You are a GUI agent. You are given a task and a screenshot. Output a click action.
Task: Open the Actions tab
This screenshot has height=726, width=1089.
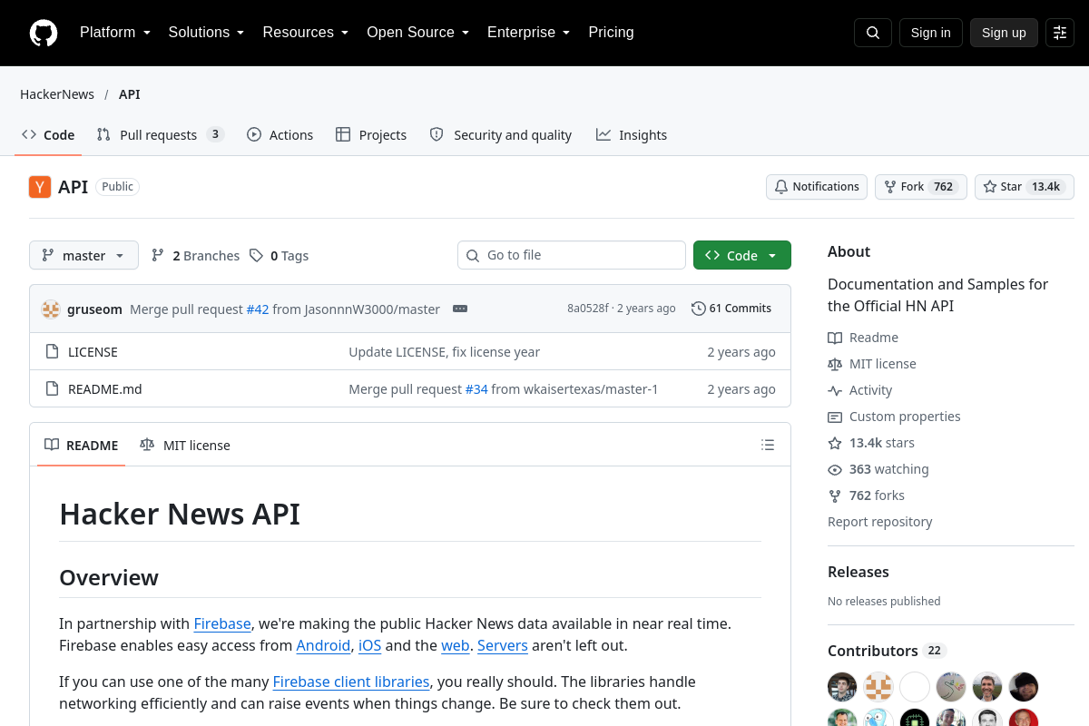pos(280,135)
